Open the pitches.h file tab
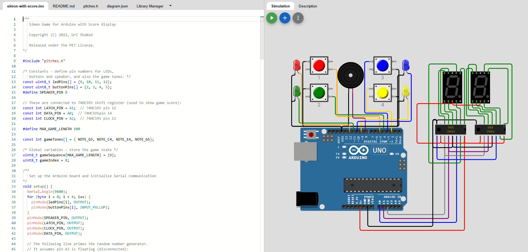 [90, 6]
